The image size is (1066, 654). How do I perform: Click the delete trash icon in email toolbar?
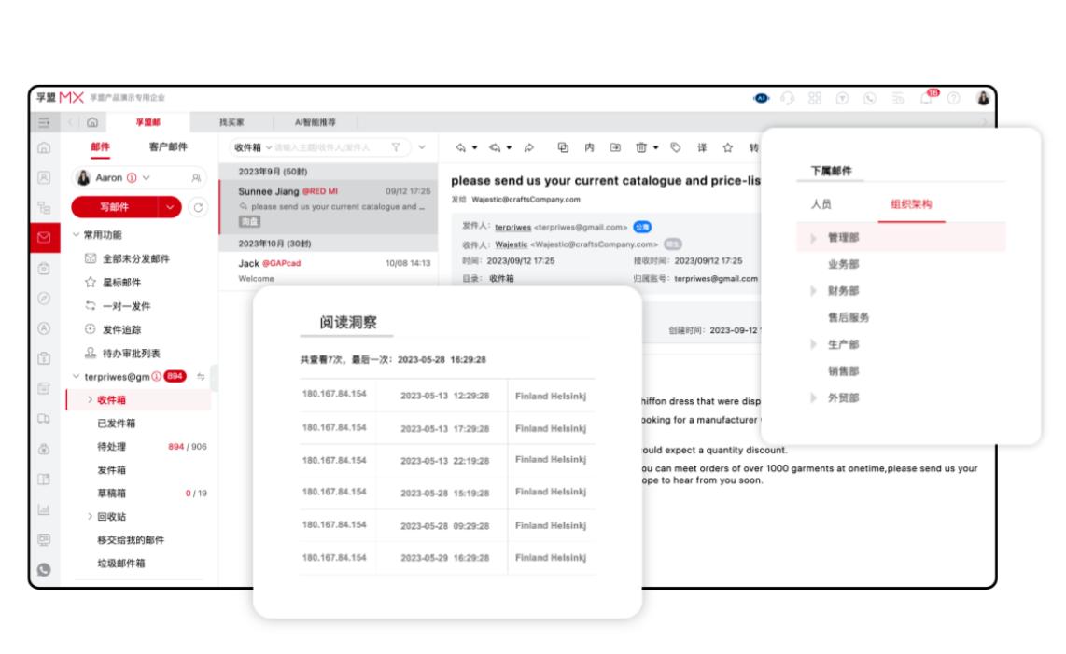[x=641, y=147]
